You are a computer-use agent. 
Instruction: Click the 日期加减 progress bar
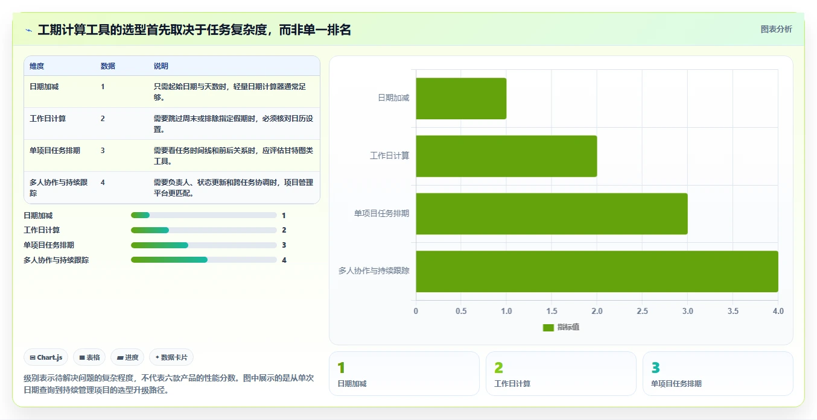point(203,215)
